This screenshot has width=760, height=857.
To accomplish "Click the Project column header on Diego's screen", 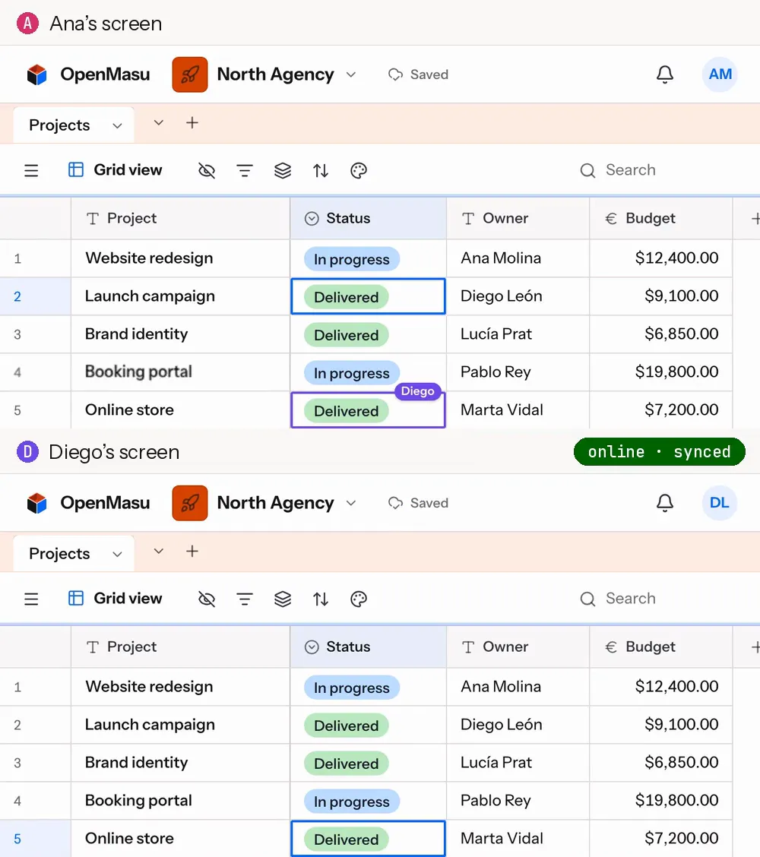I will [x=180, y=647].
